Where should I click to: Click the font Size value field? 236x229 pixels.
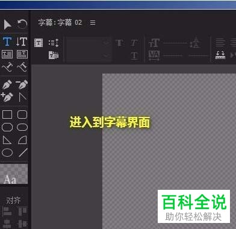coord(175,43)
